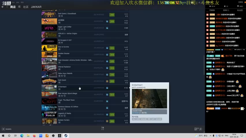Image resolution: width=246 pixels, height=138 pixels.
Task: Click the add game plus icon at bottom left
Action: point(3,129)
